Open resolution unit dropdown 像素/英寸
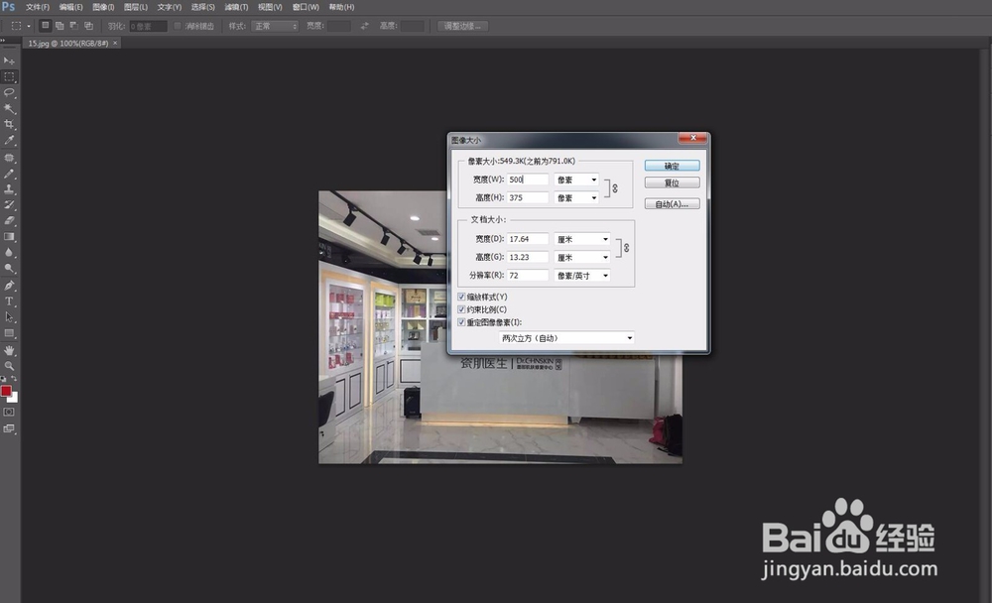This screenshot has width=992, height=603. click(582, 276)
